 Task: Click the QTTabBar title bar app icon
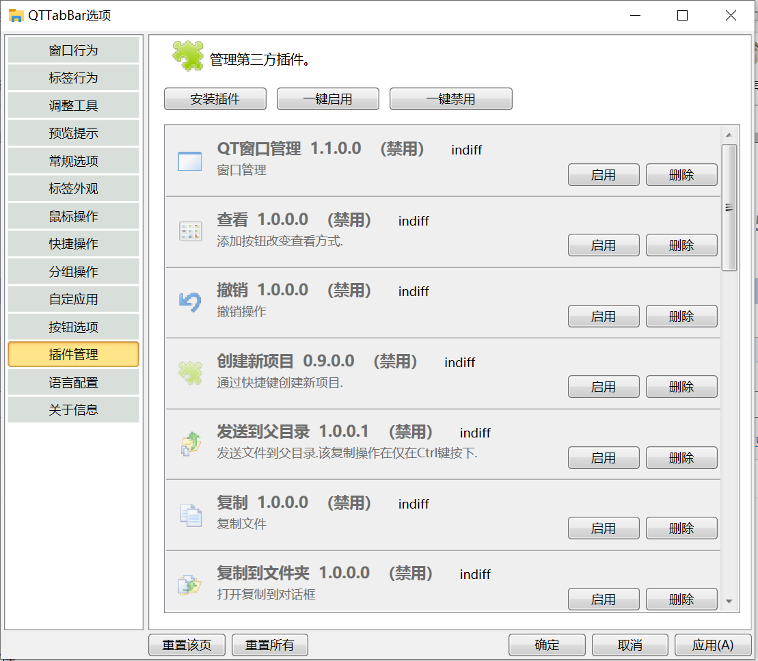[x=16, y=16]
